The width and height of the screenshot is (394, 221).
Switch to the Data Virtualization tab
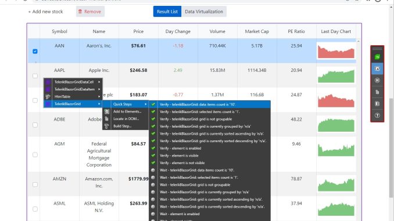click(x=204, y=12)
